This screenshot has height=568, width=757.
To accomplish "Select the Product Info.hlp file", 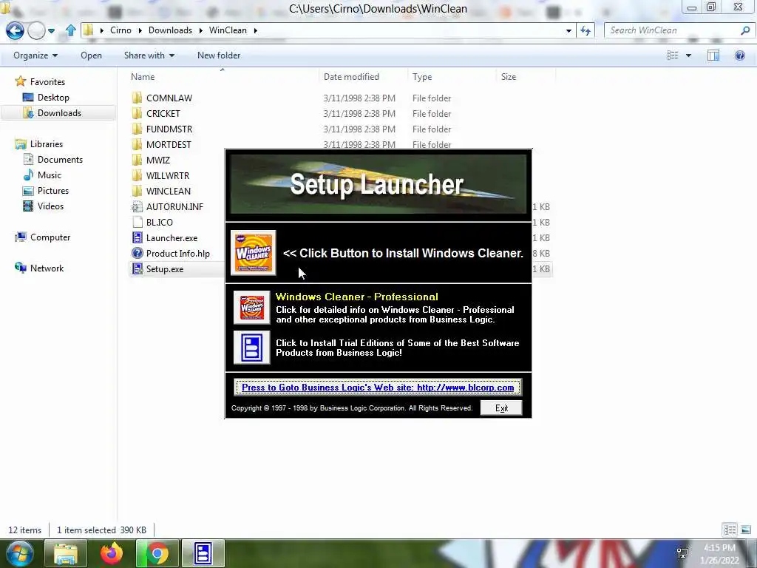I will pos(177,254).
